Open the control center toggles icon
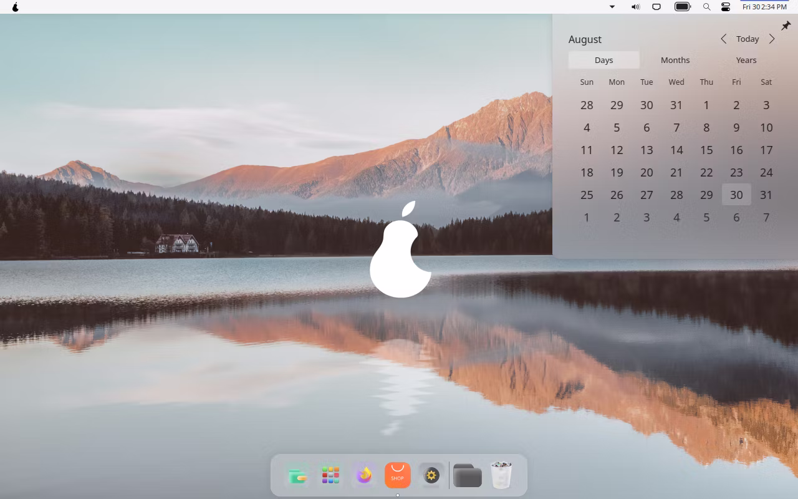The image size is (798, 499). pos(726,7)
